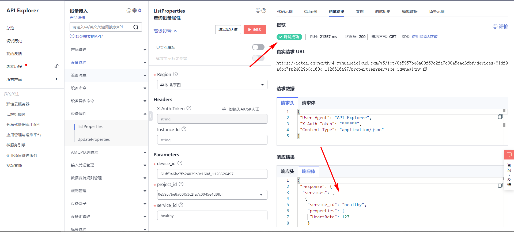Expand 所有产品 submenu arrow

(x=56, y=79)
